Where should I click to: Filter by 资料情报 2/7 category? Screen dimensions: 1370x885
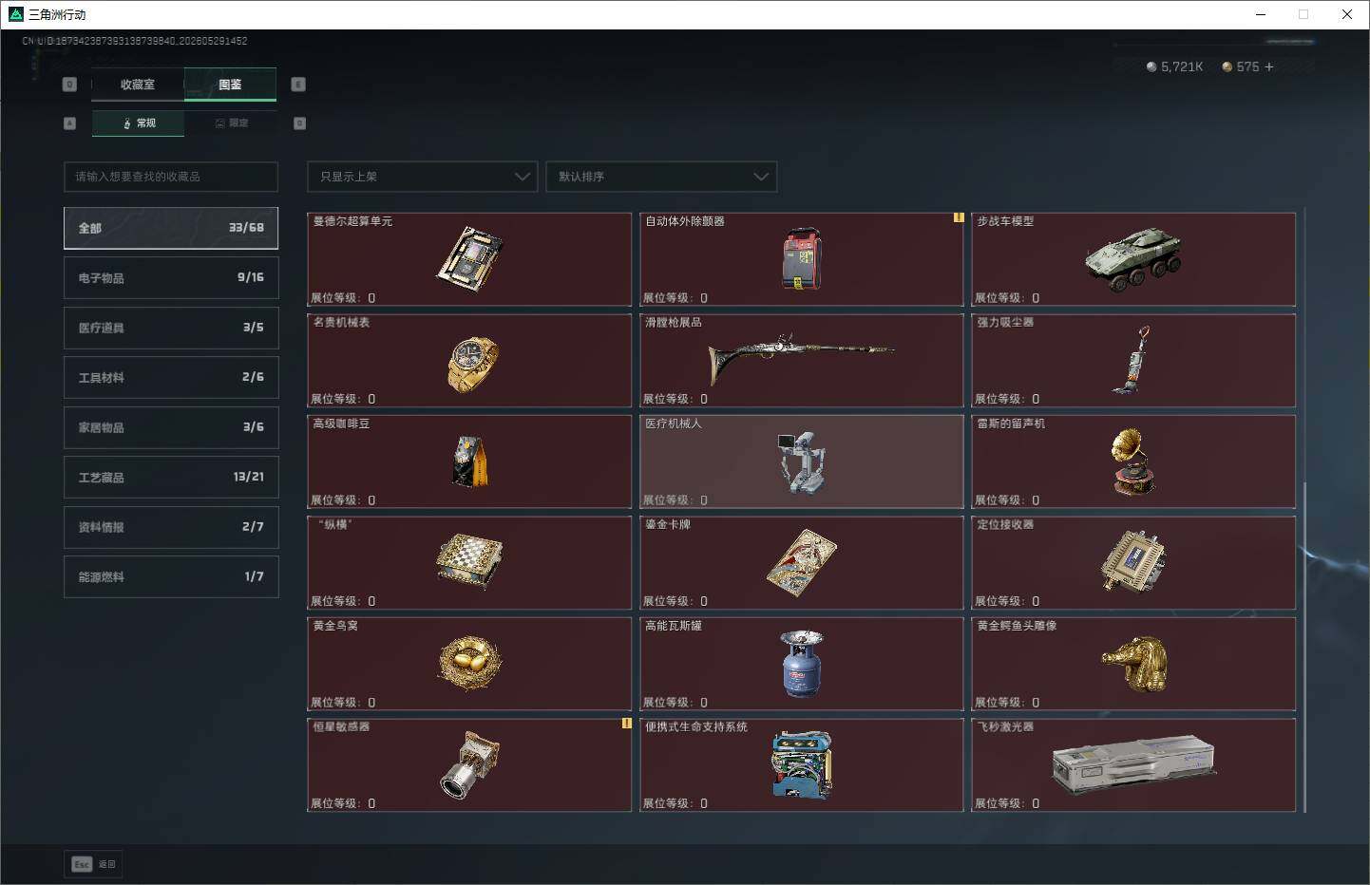click(171, 527)
